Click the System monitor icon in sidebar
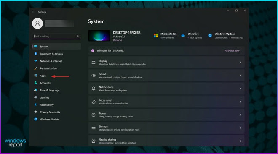This screenshot has height=154, width=278. 36,47
